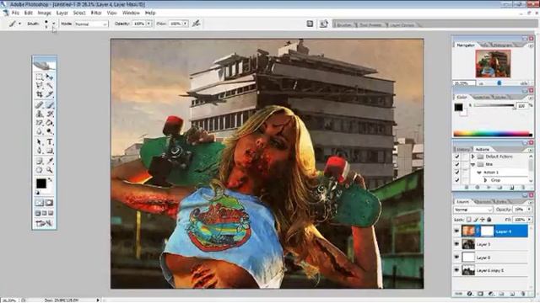The height and width of the screenshot is (303, 540).
Task: Switch to the Channels tab
Action: 482,202
